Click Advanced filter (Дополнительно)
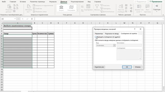Image resolution: width=165 pixels, height=92 pixels. tap(107, 11)
